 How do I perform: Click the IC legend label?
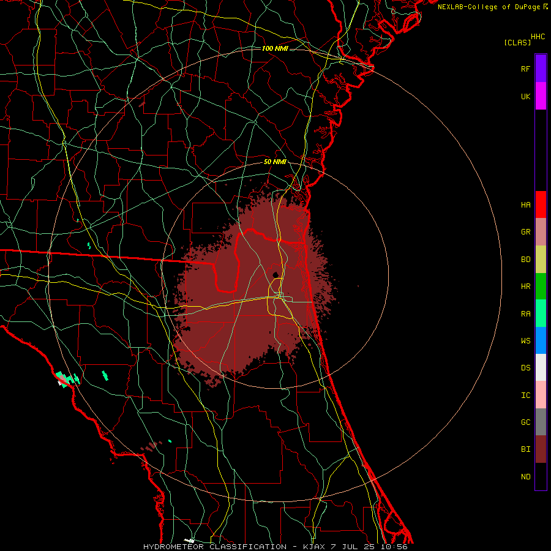[x=525, y=395]
